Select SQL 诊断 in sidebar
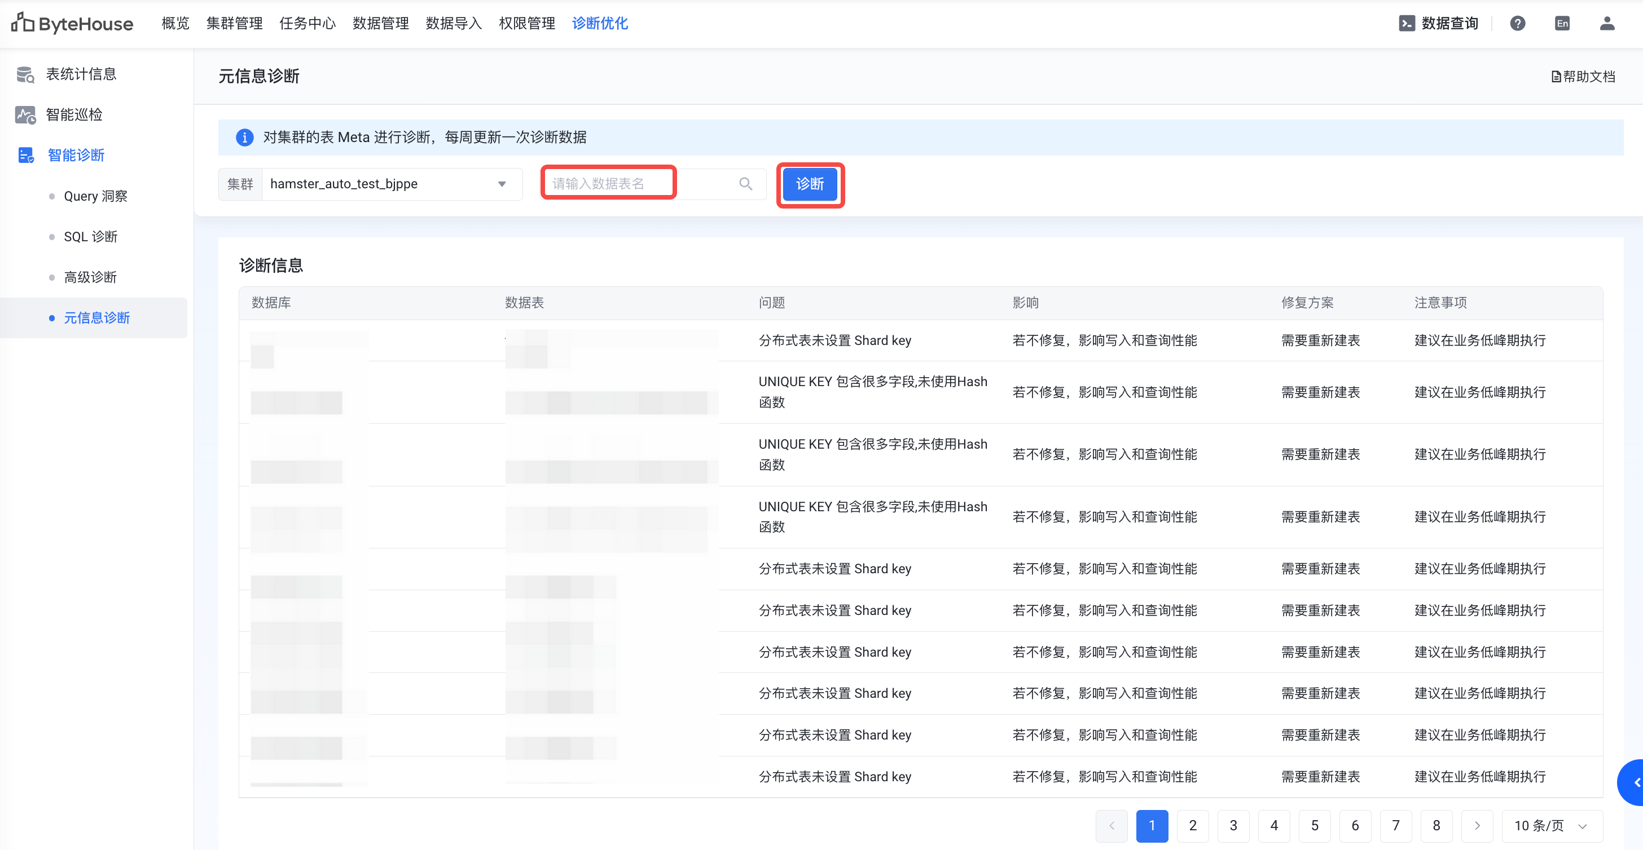 click(x=91, y=237)
